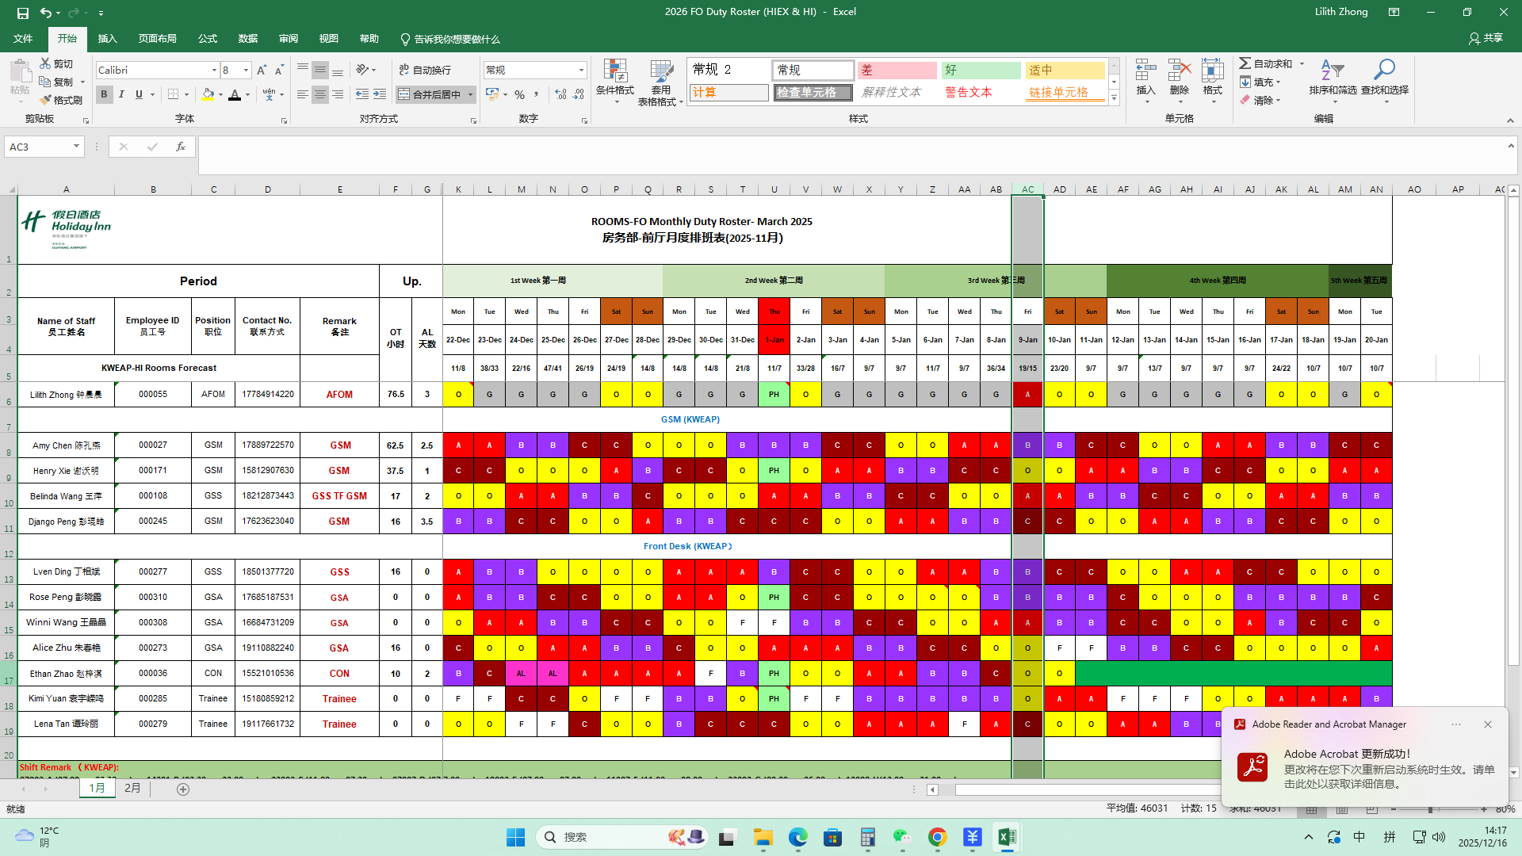Expand the number format dropdown
Image resolution: width=1522 pixels, height=856 pixels.
tap(581, 70)
